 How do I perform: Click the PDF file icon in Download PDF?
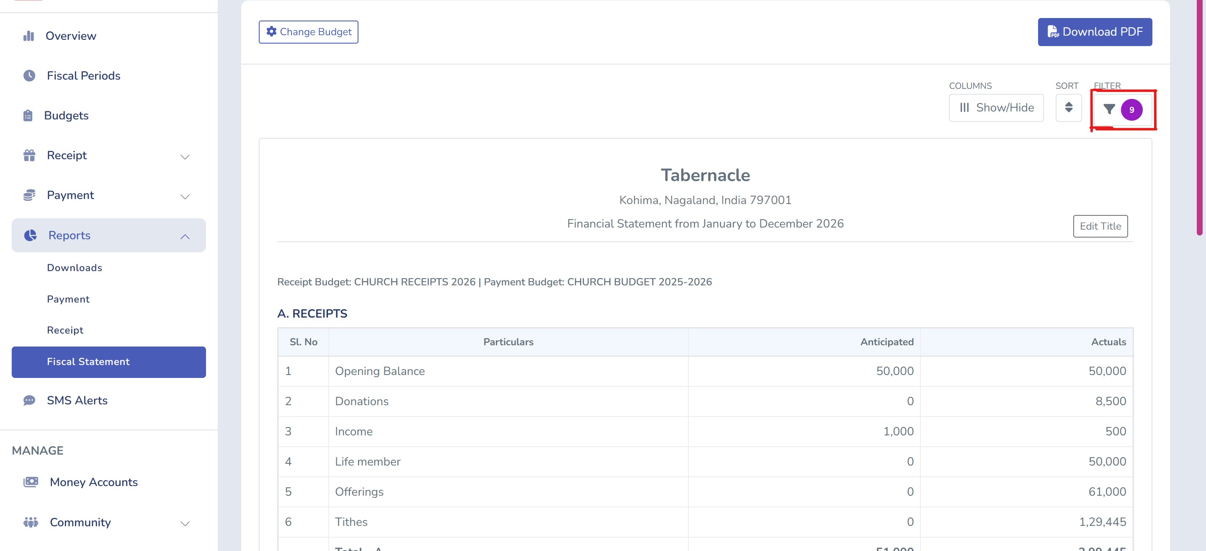click(1052, 31)
